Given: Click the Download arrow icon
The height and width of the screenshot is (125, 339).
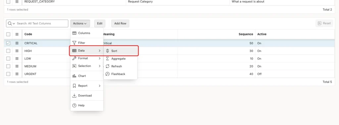Looking at the screenshot, I should 74,96.
